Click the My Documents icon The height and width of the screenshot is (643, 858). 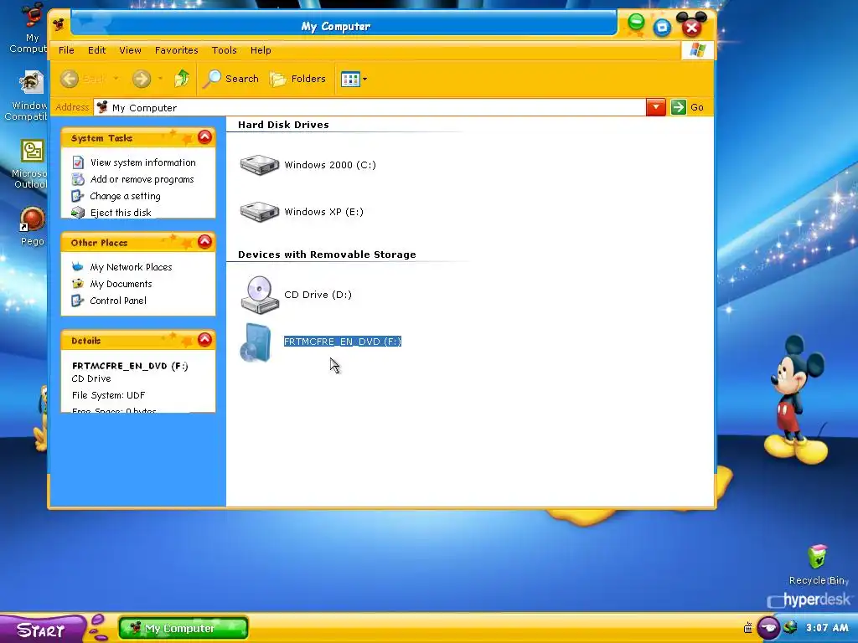(x=78, y=284)
